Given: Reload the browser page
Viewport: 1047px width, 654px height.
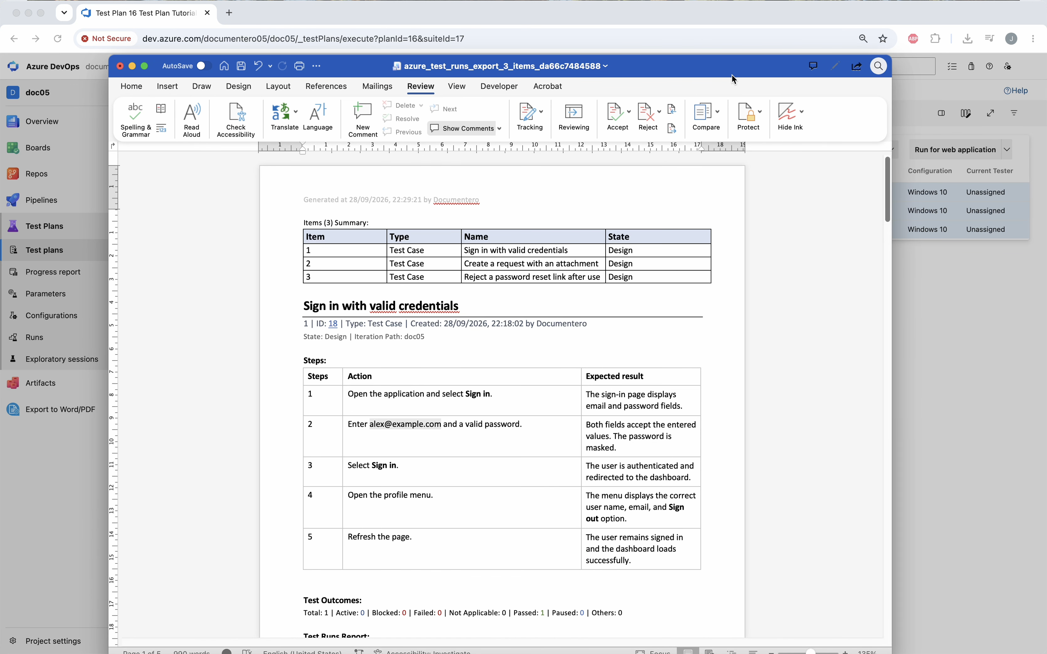Looking at the screenshot, I should click(57, 39).
